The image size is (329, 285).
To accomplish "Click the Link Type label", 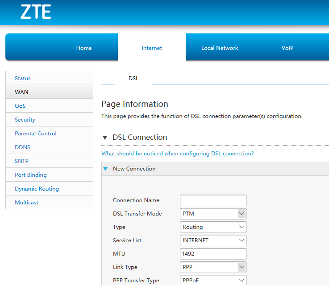I will [125, 267].
